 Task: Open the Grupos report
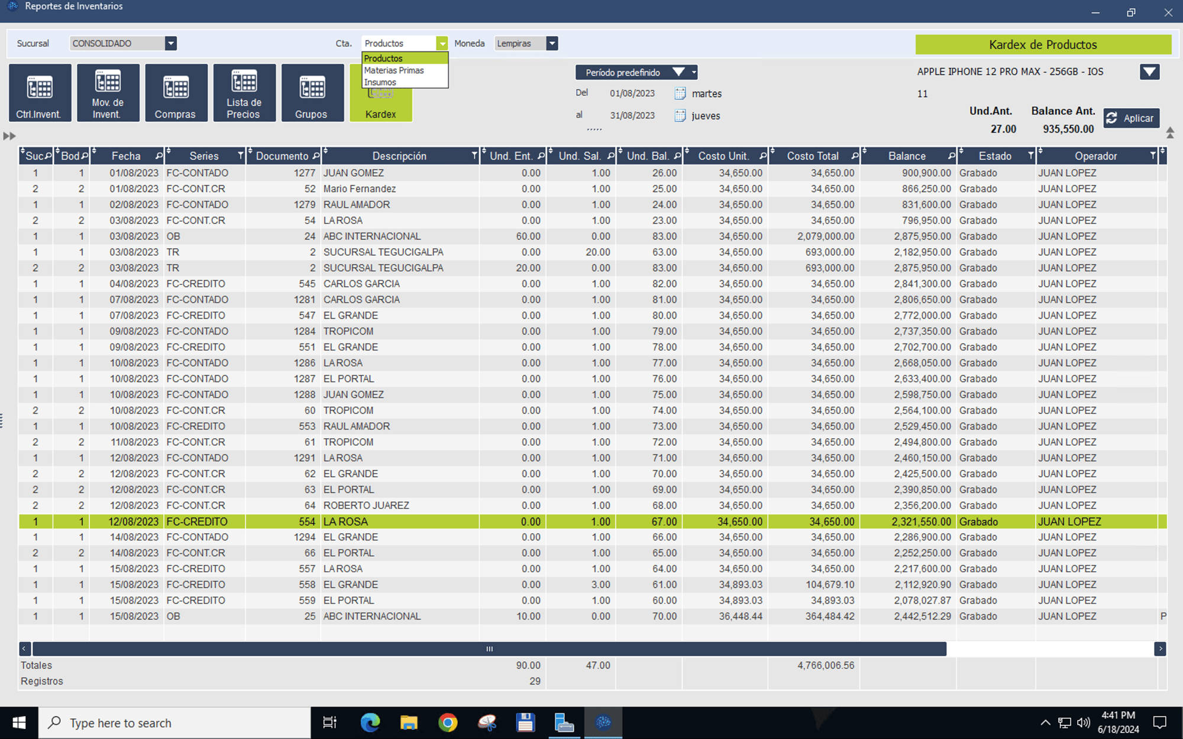coord(312,93)
